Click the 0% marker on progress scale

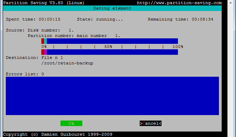click(x=44, y=47)
